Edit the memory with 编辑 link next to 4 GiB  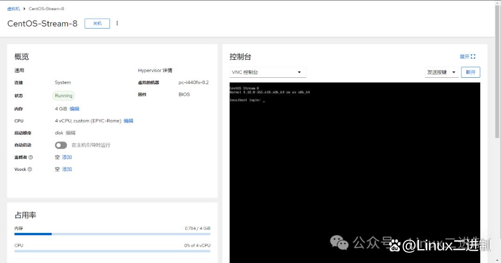click(x=74, y=109)
